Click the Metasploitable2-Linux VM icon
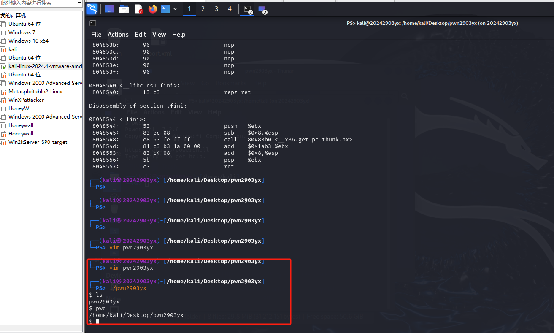Image resolution: width=554 pixels, height=333 pixels. click(x=3, y=92)
